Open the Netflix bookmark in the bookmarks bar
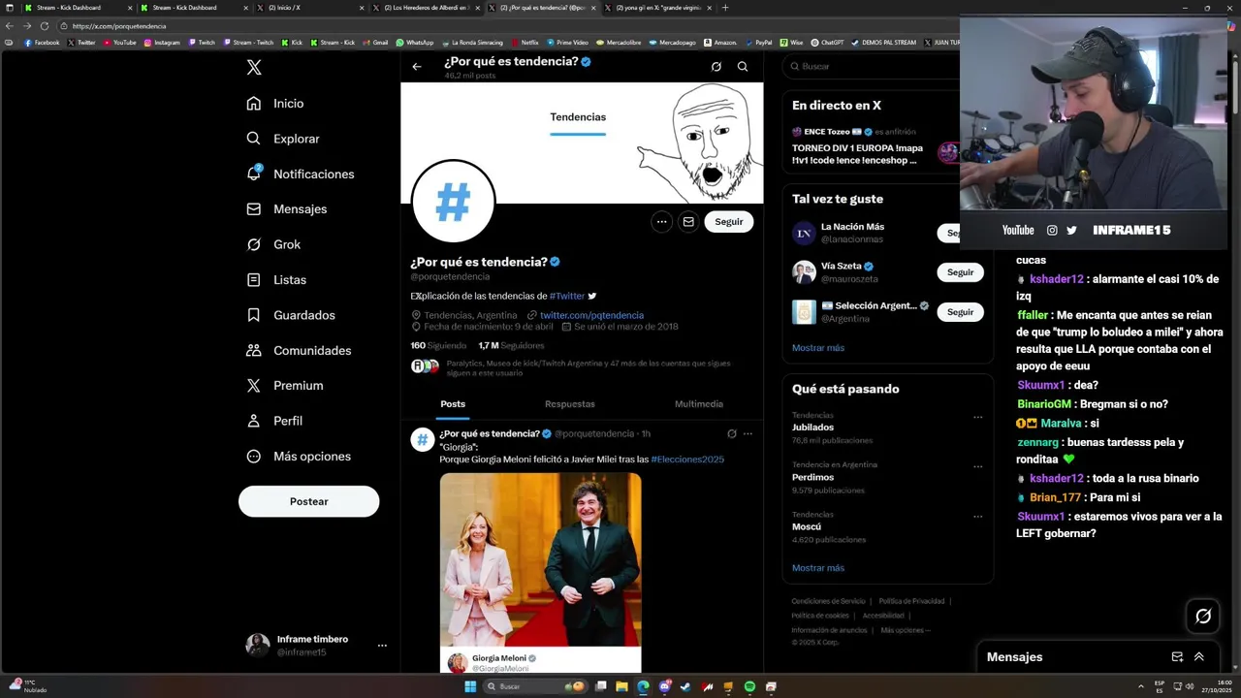The height and width of the screenshot is (698, 1241). [525, 43]
